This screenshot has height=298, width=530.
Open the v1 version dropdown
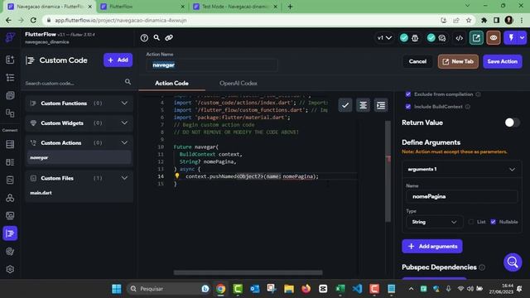point(384,38)
